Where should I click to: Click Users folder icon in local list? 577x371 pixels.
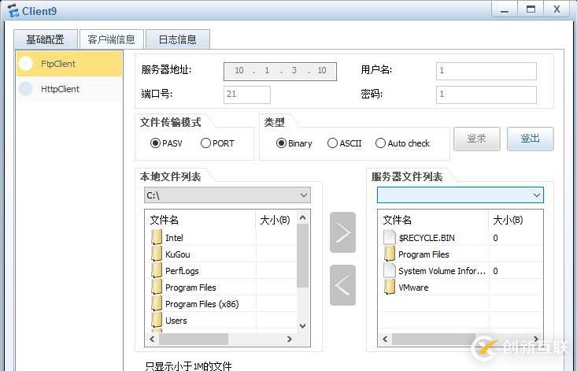(157, 321)
